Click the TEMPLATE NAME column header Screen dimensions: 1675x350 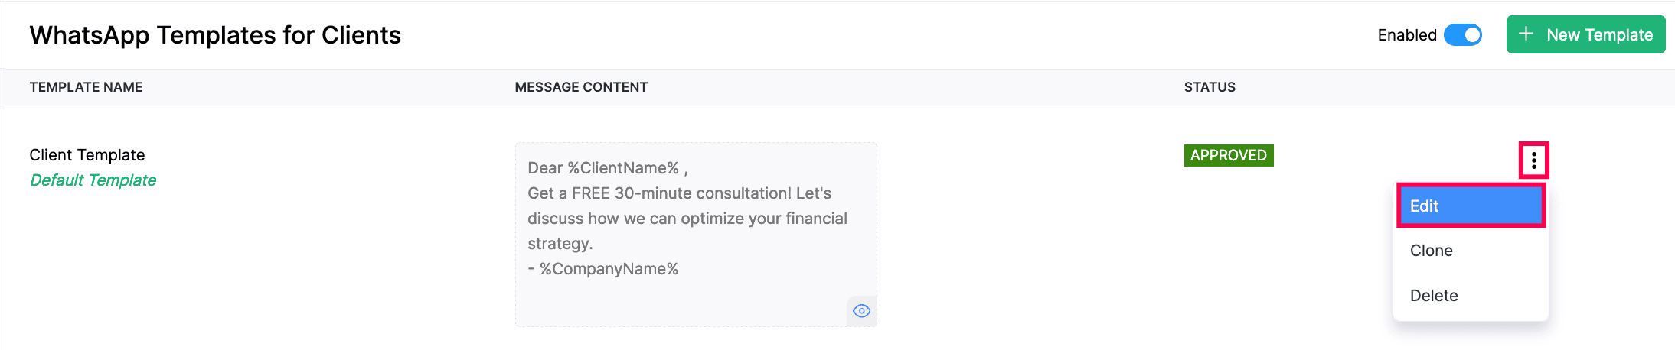click(x=86, y=87)
